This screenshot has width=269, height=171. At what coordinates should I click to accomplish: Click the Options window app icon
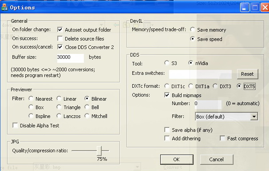(4, 8)
